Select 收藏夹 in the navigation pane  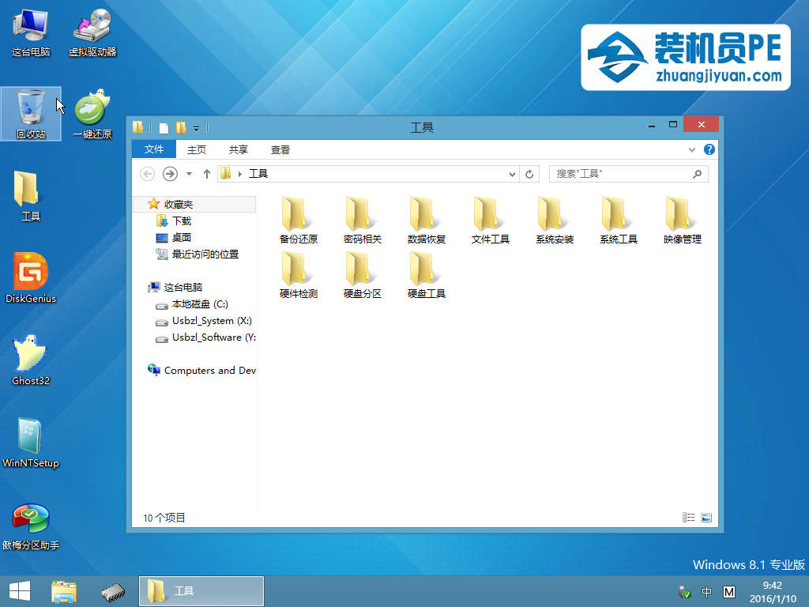[x=194, y=205]
